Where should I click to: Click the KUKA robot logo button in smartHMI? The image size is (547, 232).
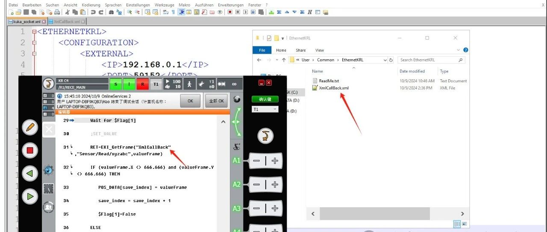(x=48, y=83)
